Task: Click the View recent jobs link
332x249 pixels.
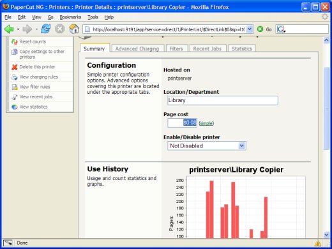Action: click(36, 97)
